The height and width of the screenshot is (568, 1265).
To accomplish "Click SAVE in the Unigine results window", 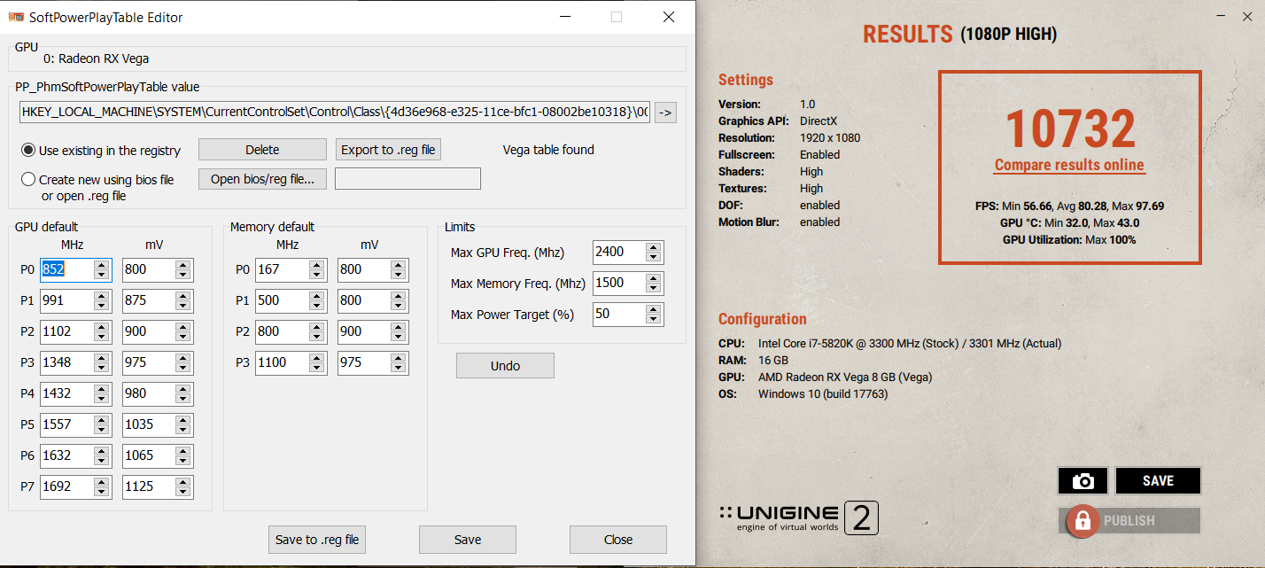I will (x=1158, y=481).
